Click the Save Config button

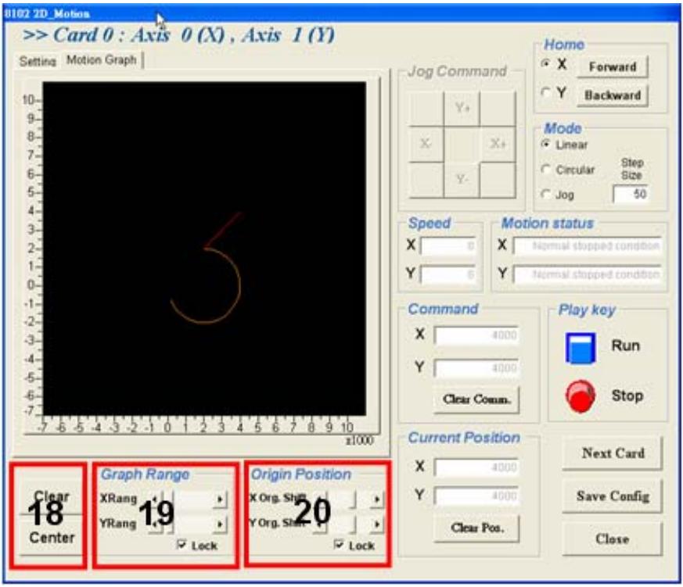pyautogui.click(x=613, y=496)
